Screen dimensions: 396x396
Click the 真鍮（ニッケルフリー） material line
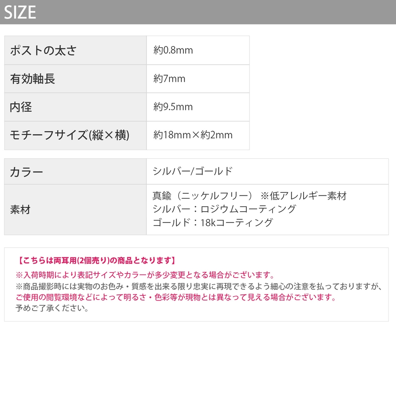pyautogui.click(x=202, y=196)
